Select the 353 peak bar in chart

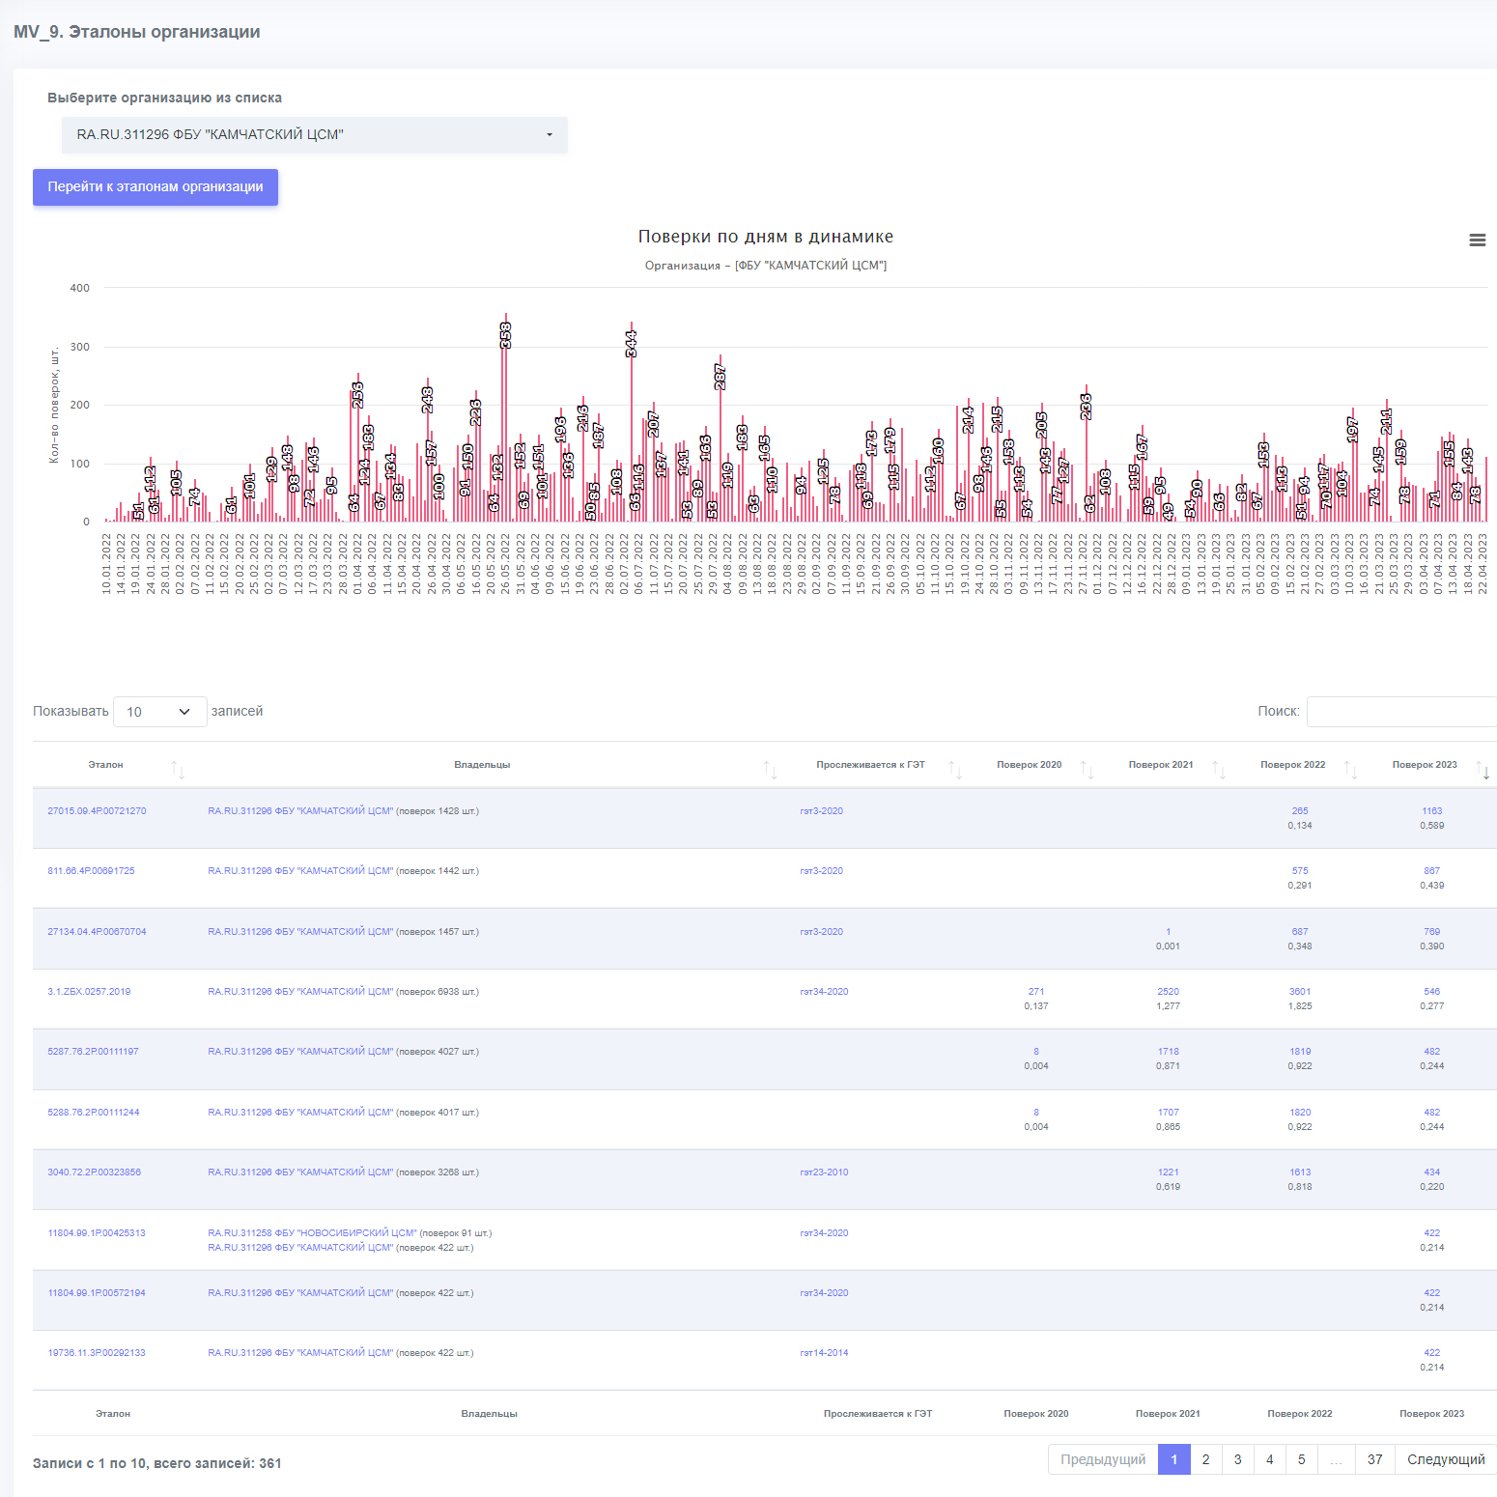tap(505, 417)
